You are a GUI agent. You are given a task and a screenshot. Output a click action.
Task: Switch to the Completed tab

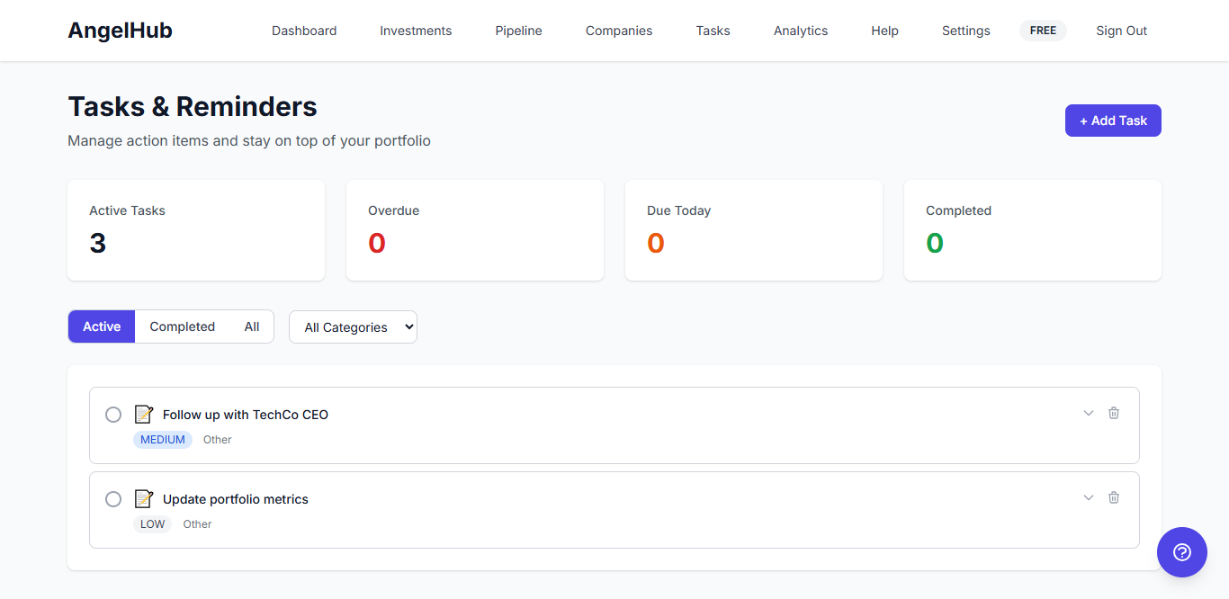pyautogui.click(x=182, y=326)
